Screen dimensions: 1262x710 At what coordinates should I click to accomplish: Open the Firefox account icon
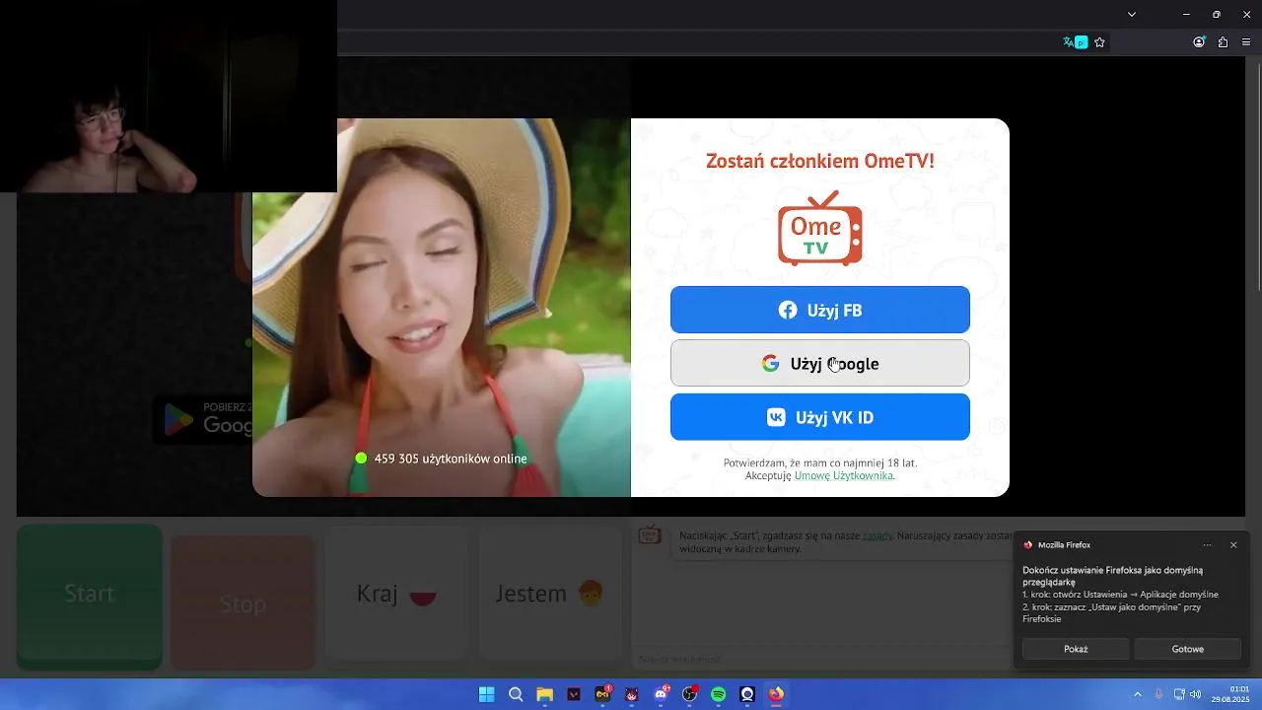[1199, 42]
